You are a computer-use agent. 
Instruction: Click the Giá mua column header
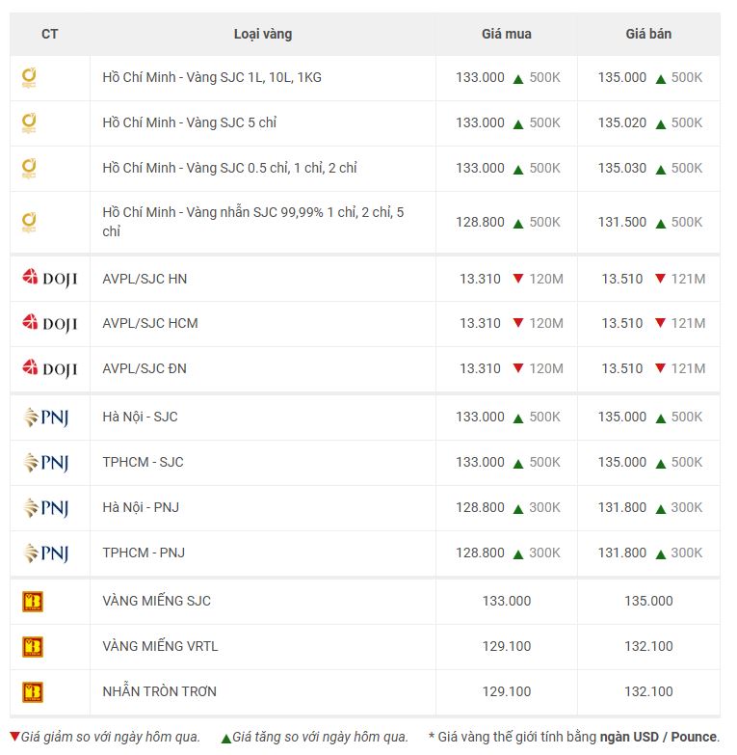tap(507, 34)
